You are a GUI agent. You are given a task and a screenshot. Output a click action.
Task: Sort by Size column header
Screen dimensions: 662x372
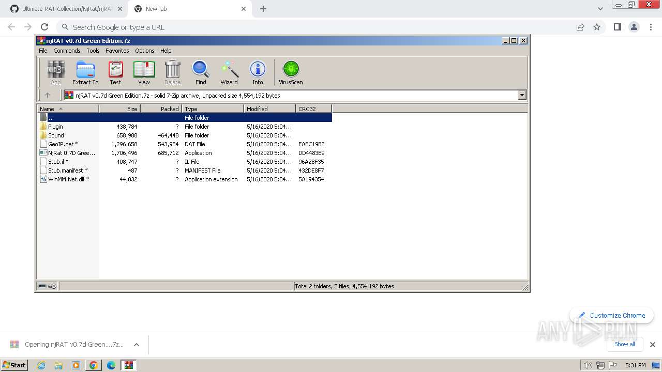click(119, 109)
